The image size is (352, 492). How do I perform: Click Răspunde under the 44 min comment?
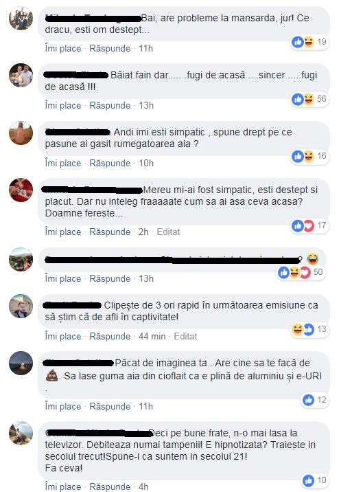[x=110, y=337]
